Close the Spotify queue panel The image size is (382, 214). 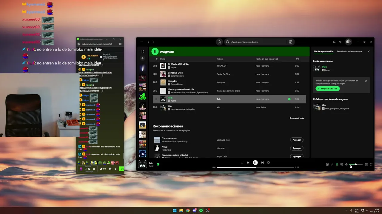pos(369,51)
